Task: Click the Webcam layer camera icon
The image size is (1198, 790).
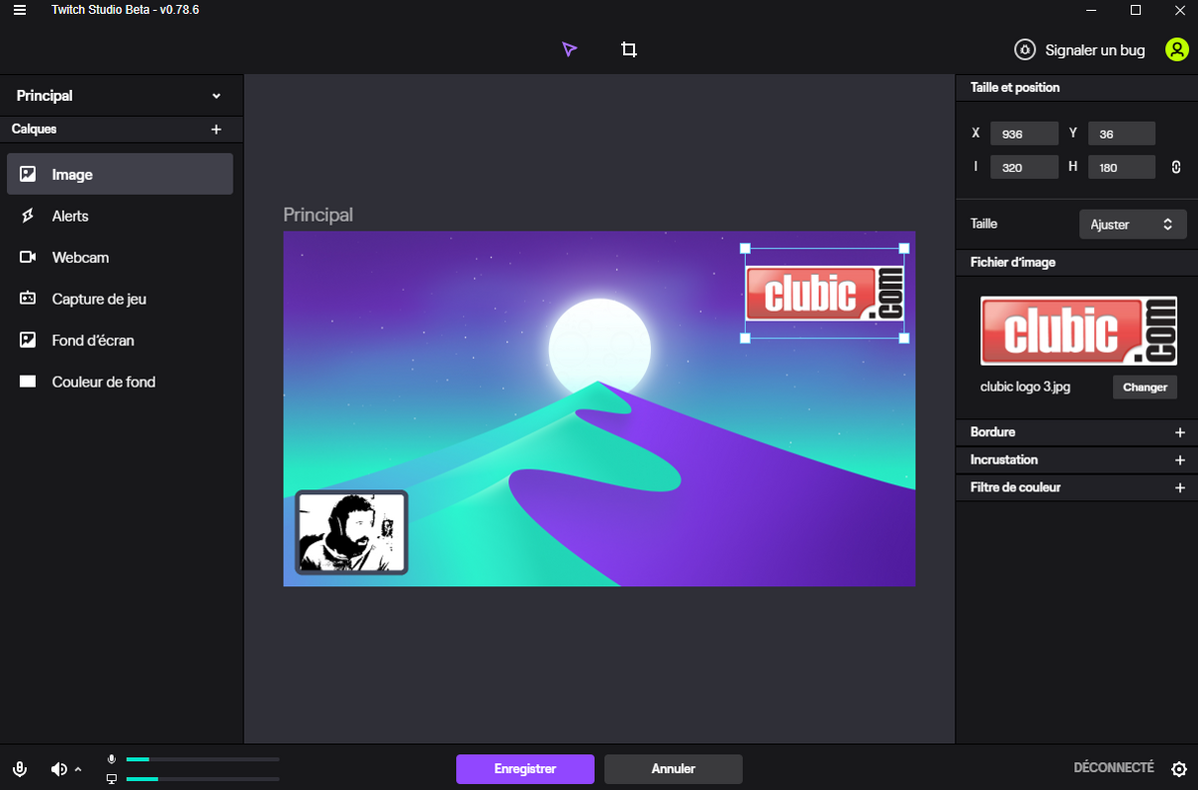Action: pyautogui.click(x=28, y=258)
